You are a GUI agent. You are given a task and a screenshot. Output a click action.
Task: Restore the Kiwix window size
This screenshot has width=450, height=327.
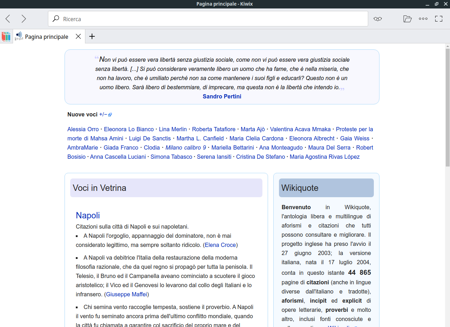[437, 4]
